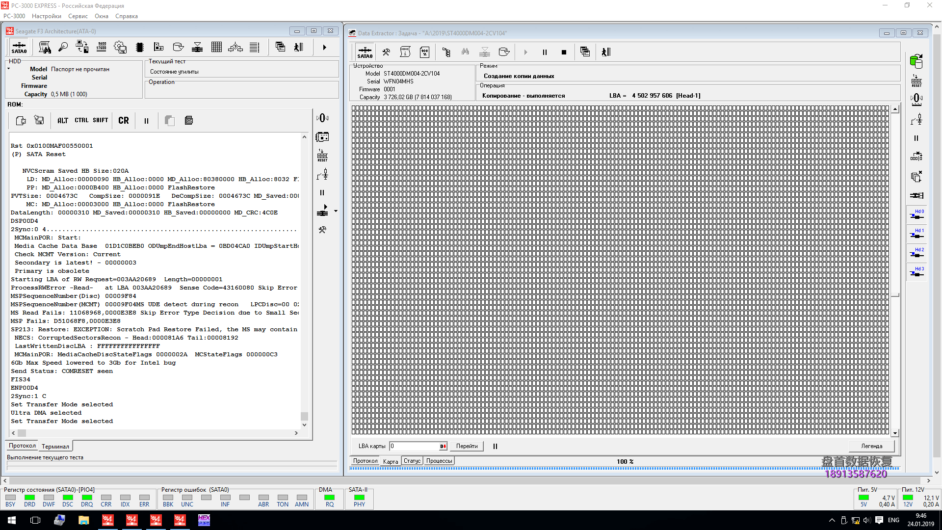Screen dimensions: 942x530
Task: Click the tools icon beside terminal log
Action: point(322,230)
